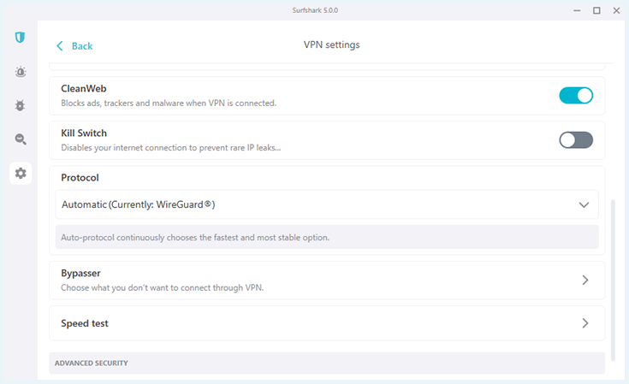The image size is (629, 384).
Task: Open the Search magnifier icon in sidebar
Action: pos(21,139)
